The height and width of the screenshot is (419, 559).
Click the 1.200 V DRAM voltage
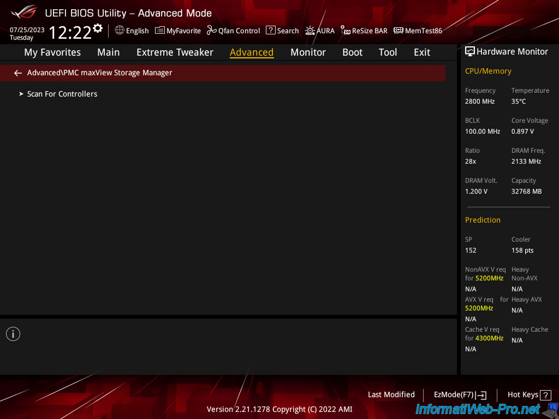(x=476, y=191)
